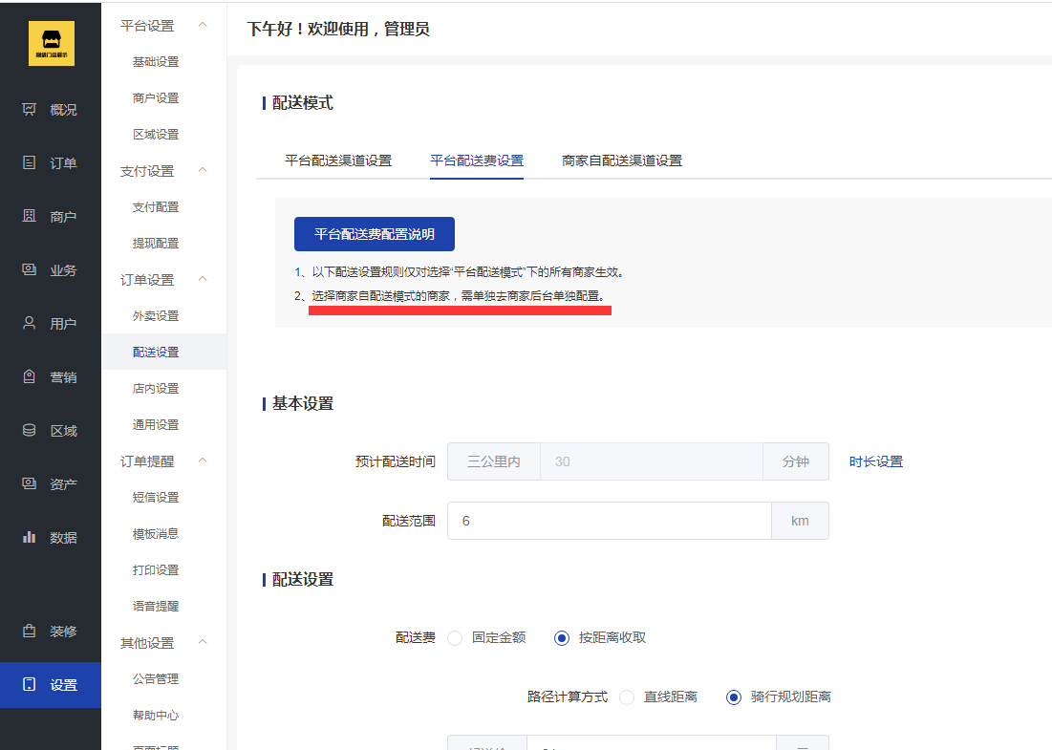The image size is (1052, 750).
Task: Click the 分钟 unit label
Action: pyautogui.click(x=796, y=461)
